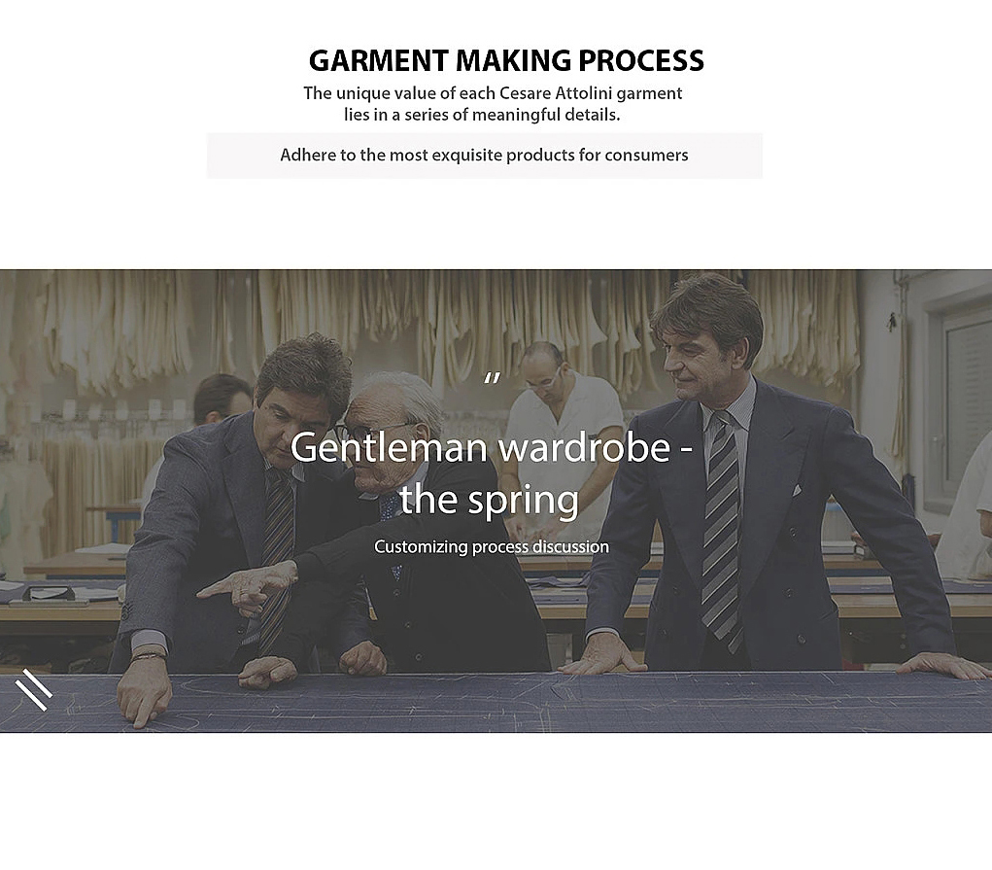This screenshot has height=870, width=992.
Task: Click the window on the right wall of the workshop
Action: (965, 405)
